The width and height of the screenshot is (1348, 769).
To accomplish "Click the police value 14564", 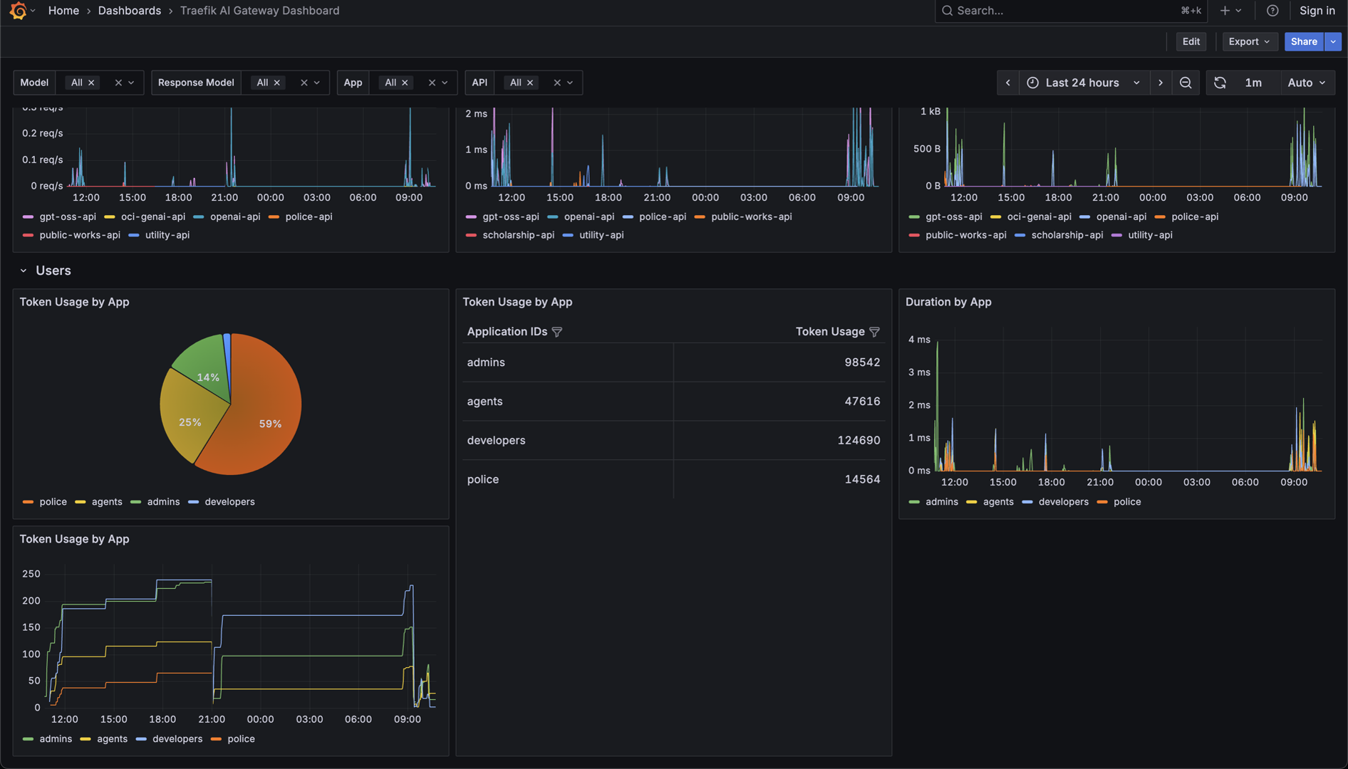I will pyautogui.click(x=862, y=480).
